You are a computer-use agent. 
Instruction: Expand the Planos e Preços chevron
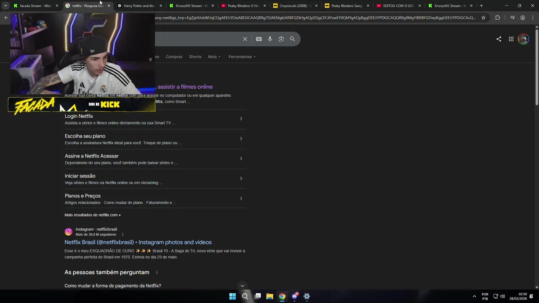(x=241, y=198)
